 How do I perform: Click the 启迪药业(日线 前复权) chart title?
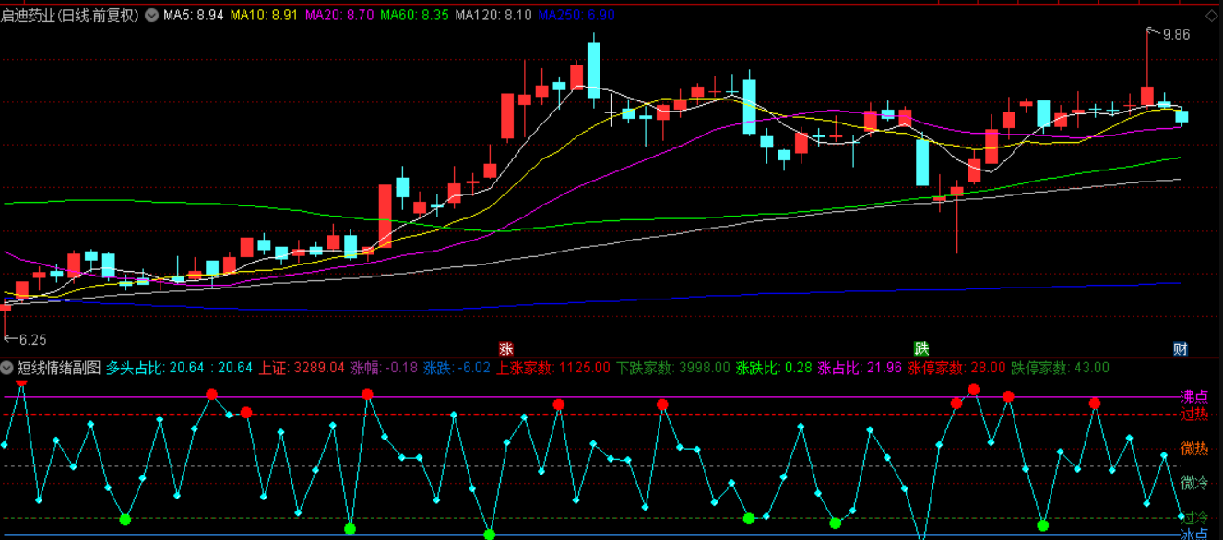(71, 16)
